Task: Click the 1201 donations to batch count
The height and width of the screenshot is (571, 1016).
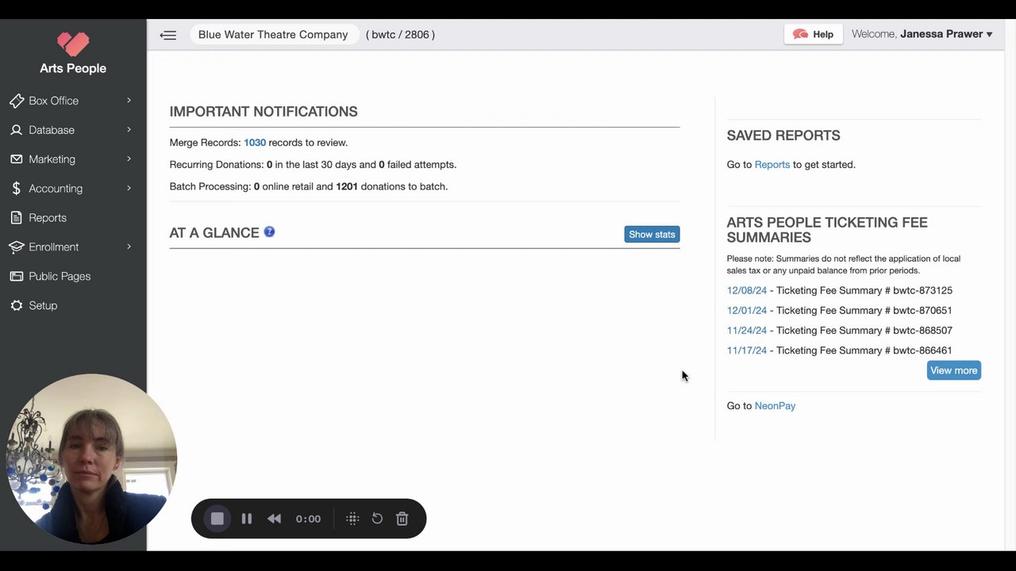Action: pyautogui.click(x=347, y=186)
